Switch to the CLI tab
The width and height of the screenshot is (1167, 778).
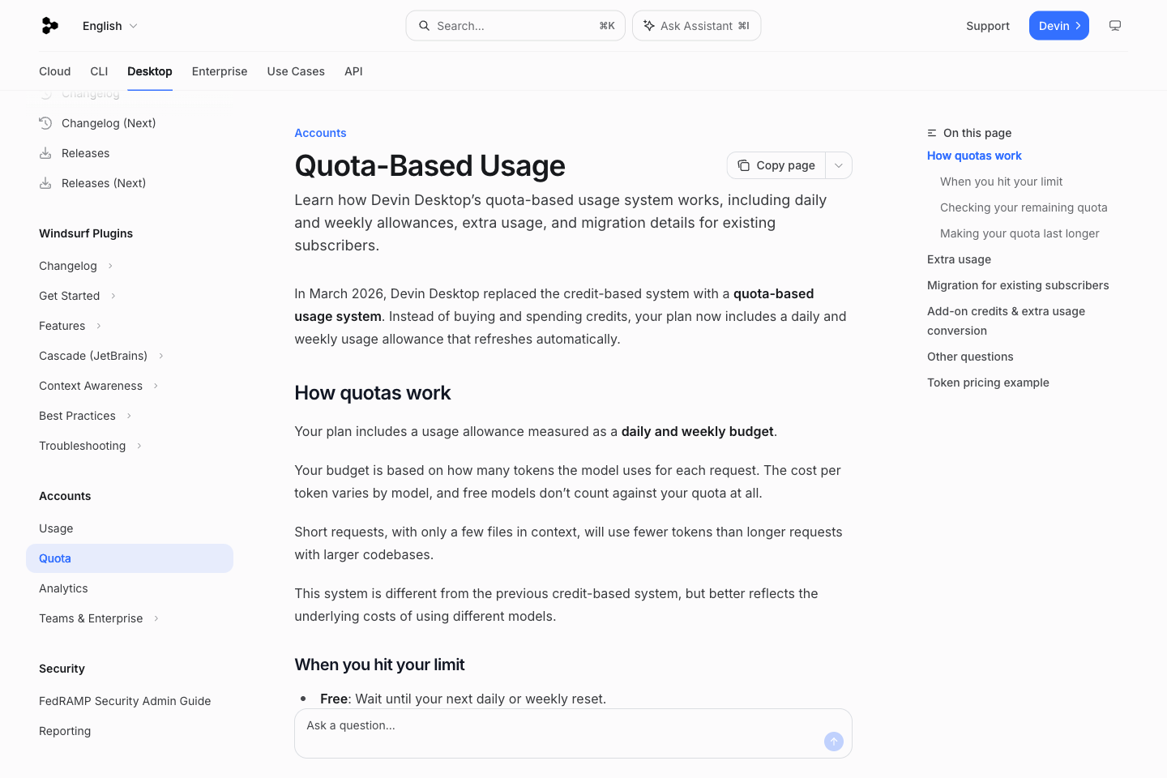point(99,71)
